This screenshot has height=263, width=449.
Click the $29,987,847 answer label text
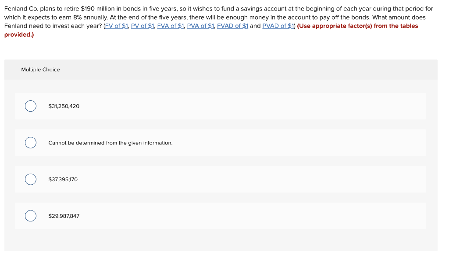(x=64, y=216)
